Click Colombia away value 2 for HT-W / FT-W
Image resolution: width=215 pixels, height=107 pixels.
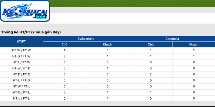[x=194, y=50]
